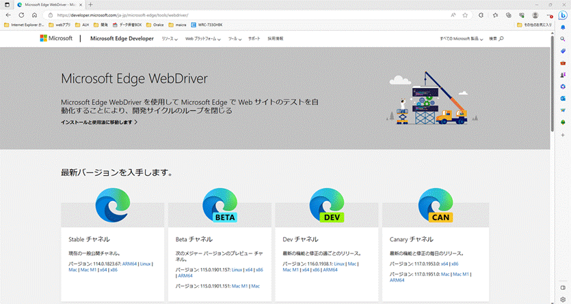Open sidebar Search tool
The height and width of the screenshot is (304, 571).
pos(563,39)
